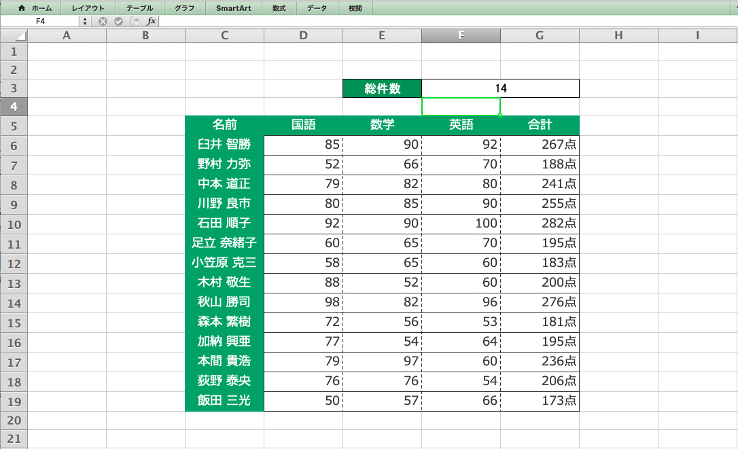Click the total cell 173点

(540, 401)
